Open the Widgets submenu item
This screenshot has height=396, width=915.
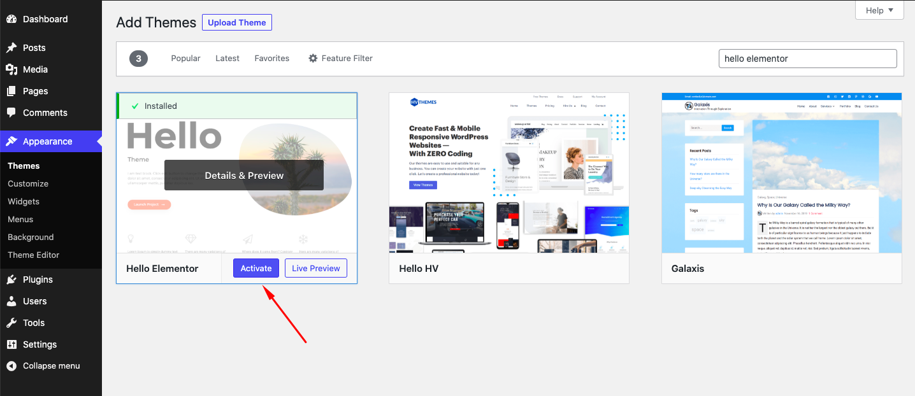[24, 201]
